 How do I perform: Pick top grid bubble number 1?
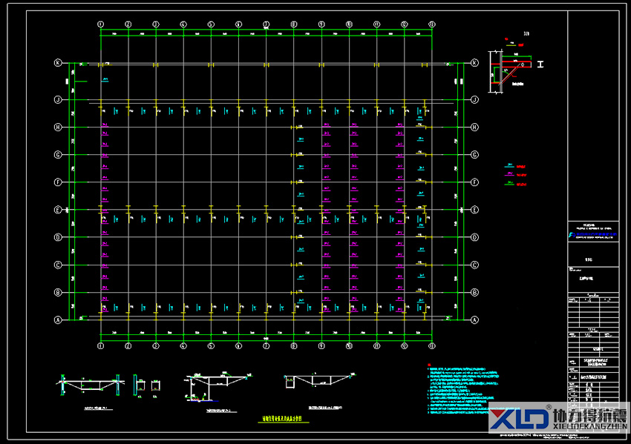click(101, 24)
